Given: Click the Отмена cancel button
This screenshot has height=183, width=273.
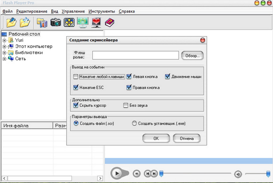Looking at the screenshot, I should [x=187, y=138].
